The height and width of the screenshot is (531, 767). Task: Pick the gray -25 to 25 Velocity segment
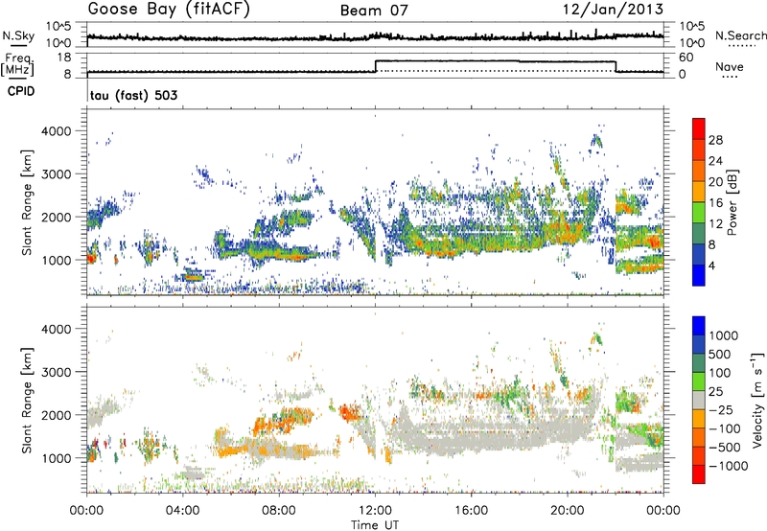point(699,401)
